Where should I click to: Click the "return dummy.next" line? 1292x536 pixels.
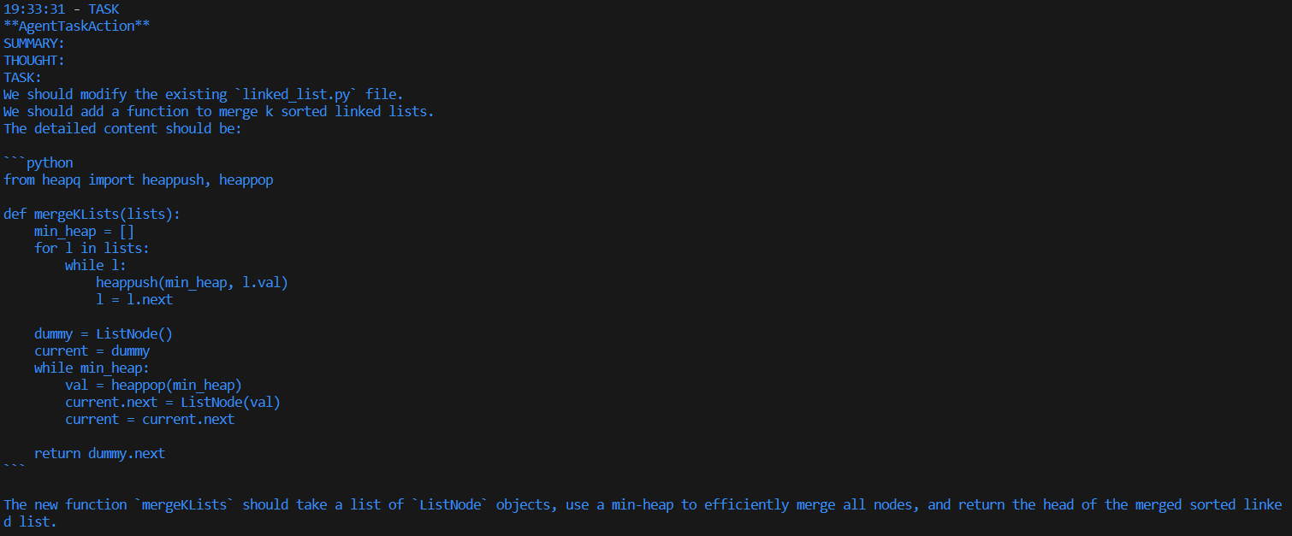[x=99, y=453]
